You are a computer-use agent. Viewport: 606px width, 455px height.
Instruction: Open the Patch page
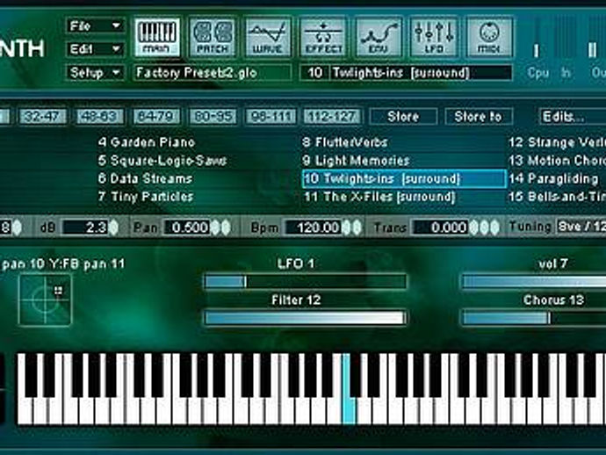tap(213, 37)
